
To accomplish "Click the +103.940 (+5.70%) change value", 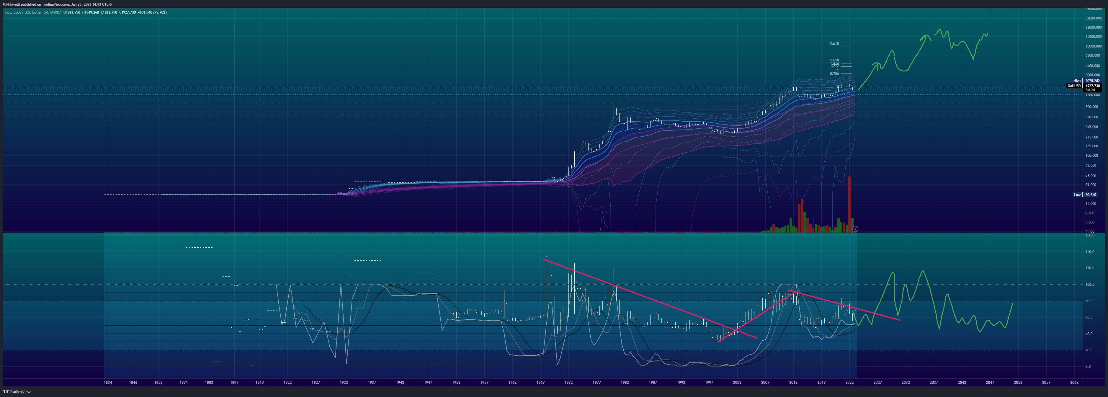I will click(152, 12).
